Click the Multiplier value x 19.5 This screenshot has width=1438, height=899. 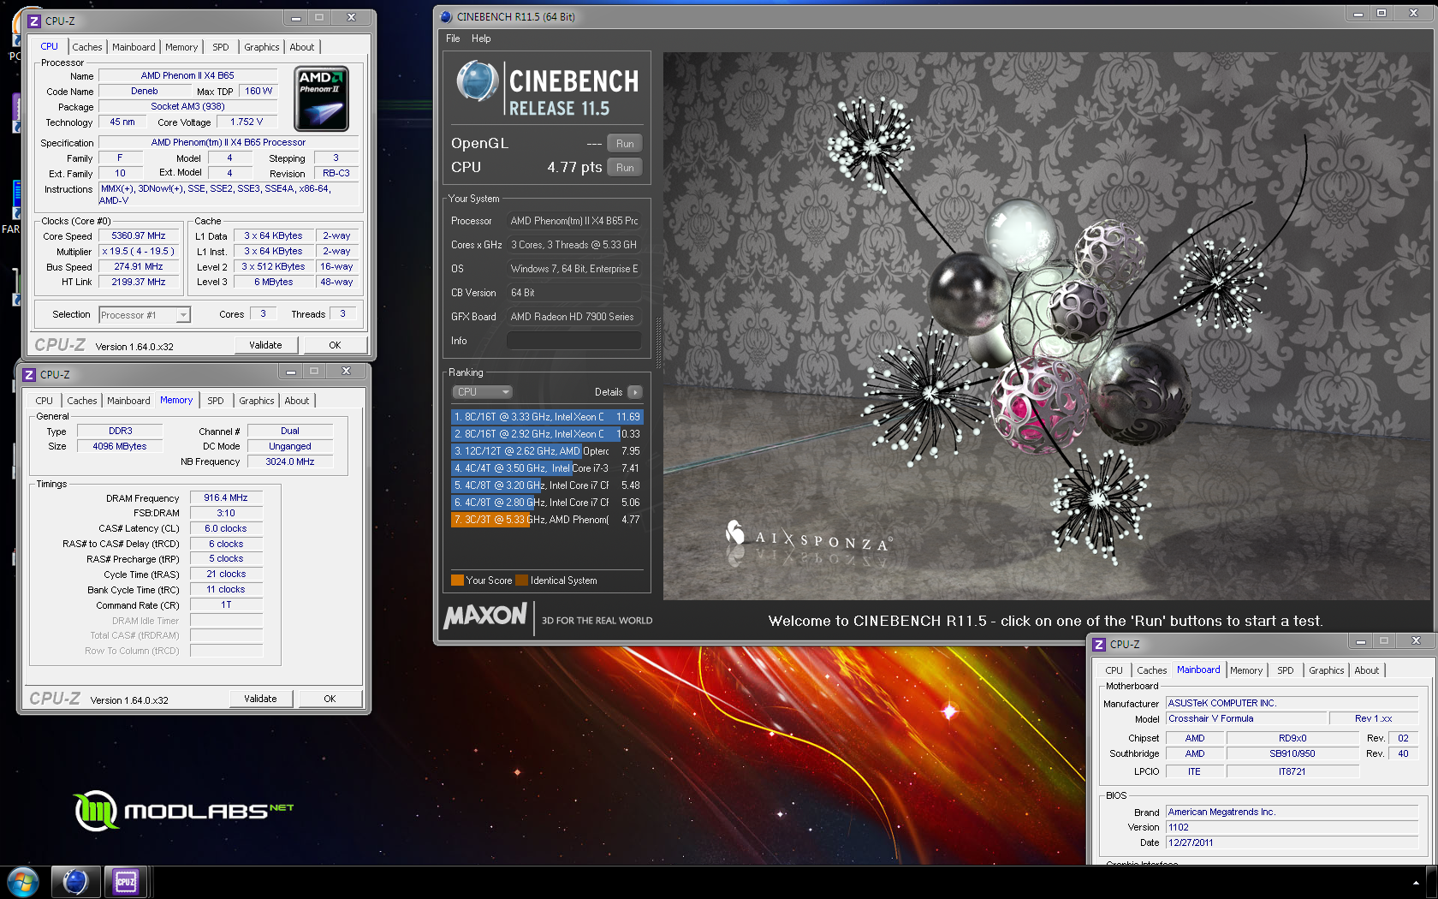139,251
